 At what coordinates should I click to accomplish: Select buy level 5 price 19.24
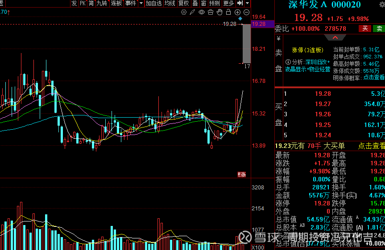pyautogui.click(x=323, y=135)
